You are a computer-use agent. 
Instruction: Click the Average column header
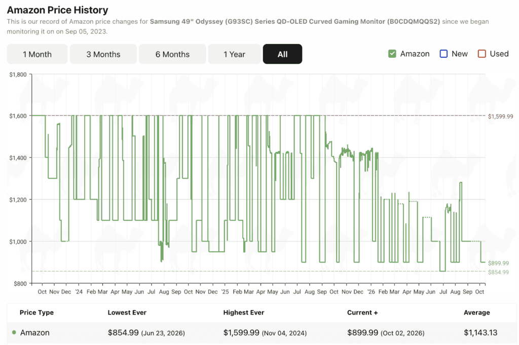coord(476,313)
